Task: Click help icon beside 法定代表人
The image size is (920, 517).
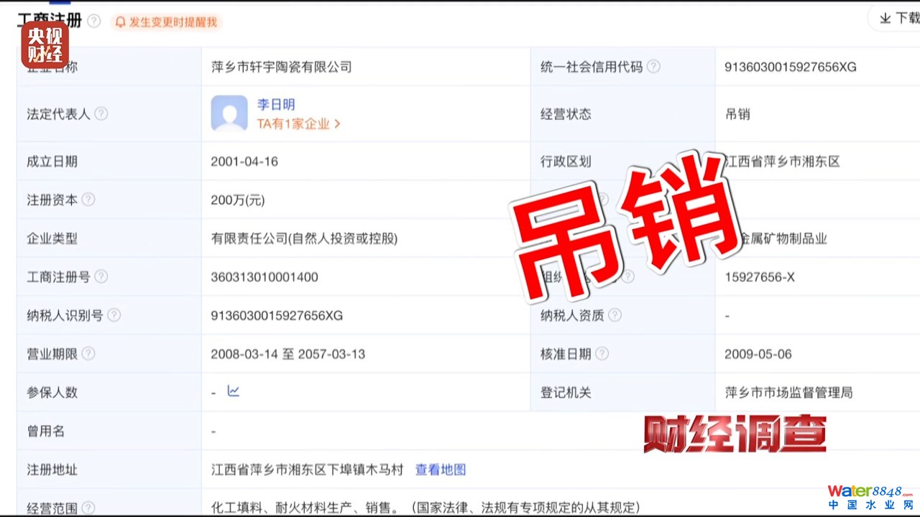Action: coord(101,113)
